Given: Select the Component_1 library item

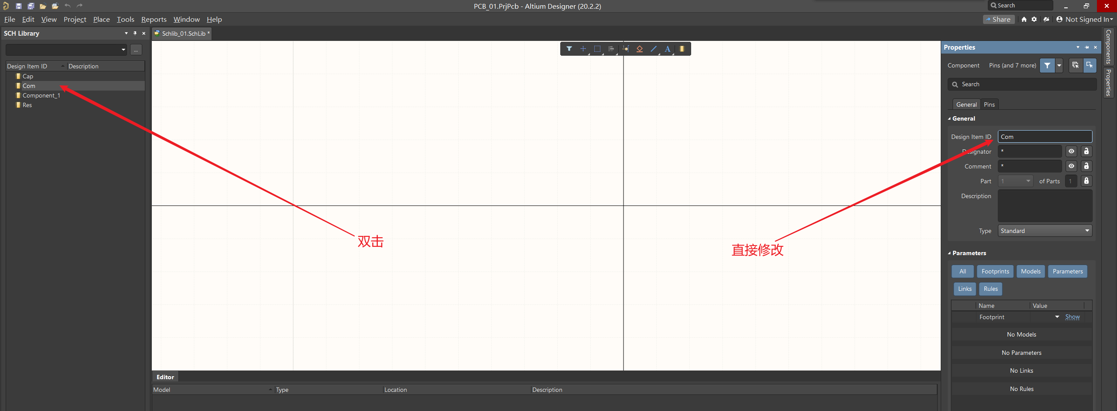Looking at the screenshot, I should point(41,95).
